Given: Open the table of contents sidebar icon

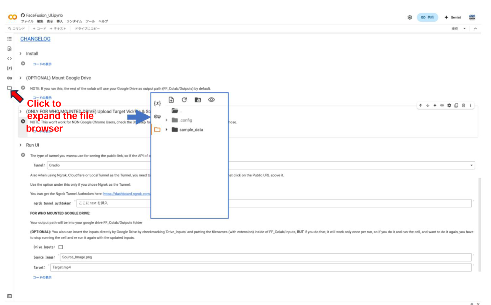Looking at the screenshot, I should coord(9,39).
